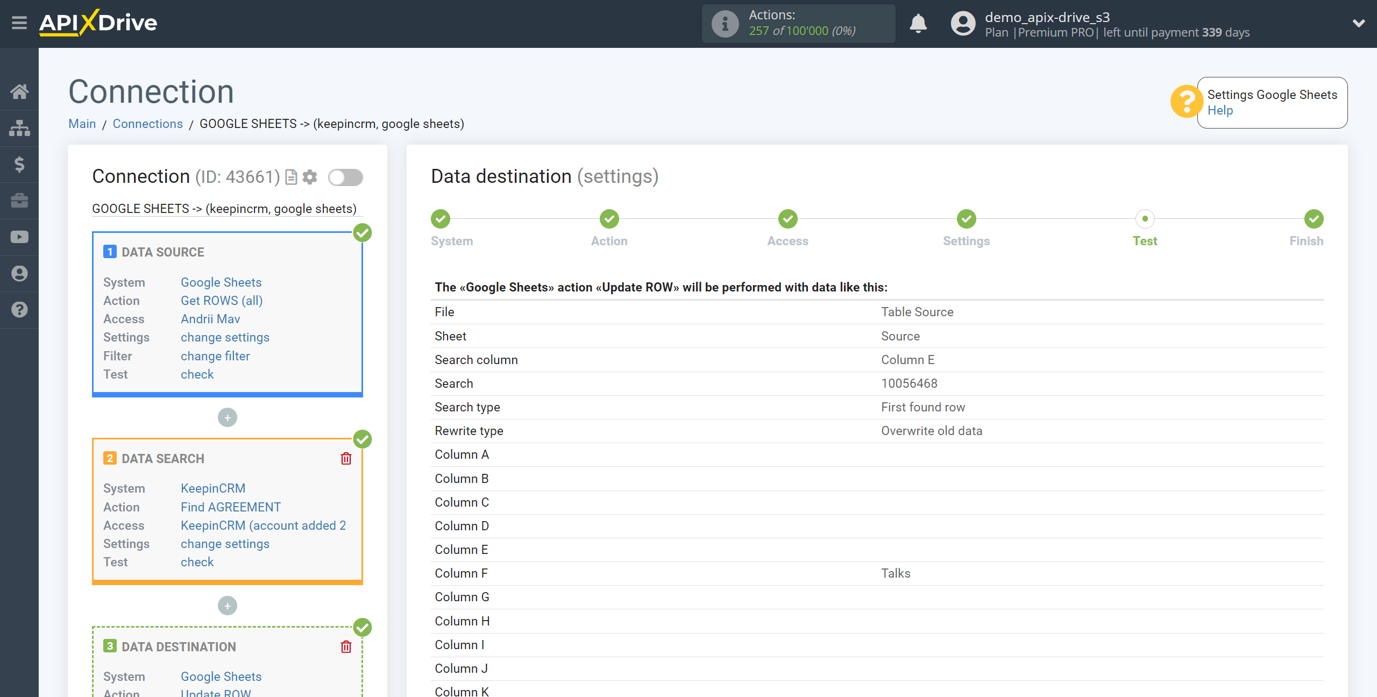The image size is (1377, 697).
Task: Open the notifications bell
Action: [918, 24]
